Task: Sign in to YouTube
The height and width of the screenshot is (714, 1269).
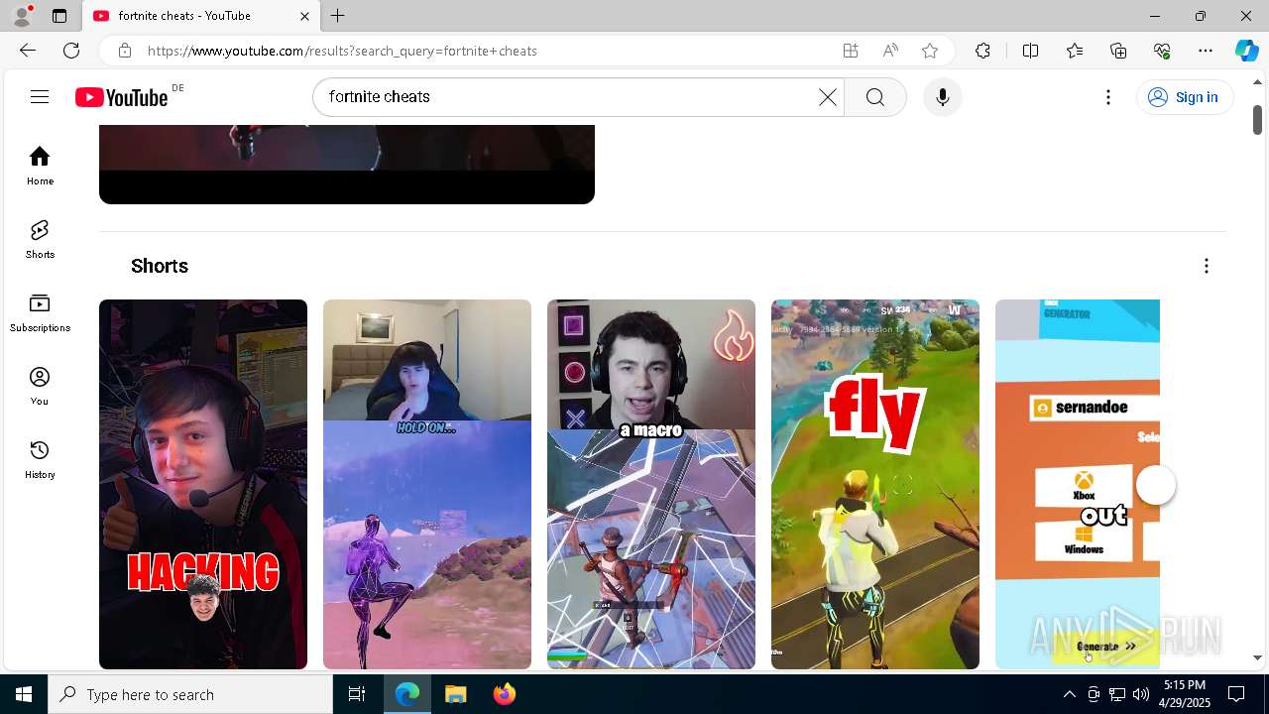Action: (x=1184, y=97)
